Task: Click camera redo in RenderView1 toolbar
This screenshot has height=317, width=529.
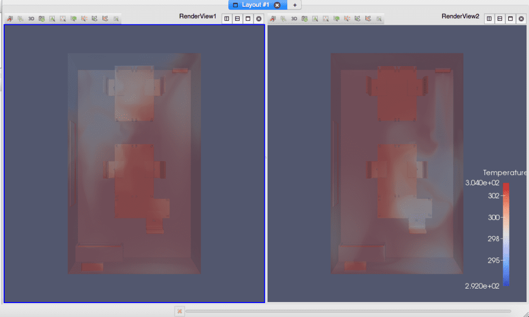Action: [x=20, y=19]
